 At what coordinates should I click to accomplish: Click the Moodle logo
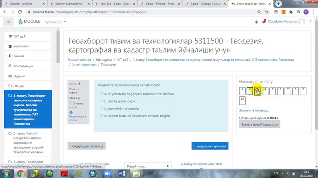[29, 21]
